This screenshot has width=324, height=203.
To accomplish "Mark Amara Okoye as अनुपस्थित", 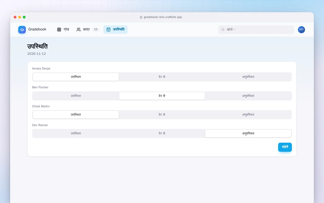I will click(248, 77).
